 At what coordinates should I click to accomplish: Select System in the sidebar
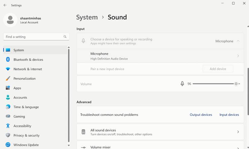[x=19, y=50]
